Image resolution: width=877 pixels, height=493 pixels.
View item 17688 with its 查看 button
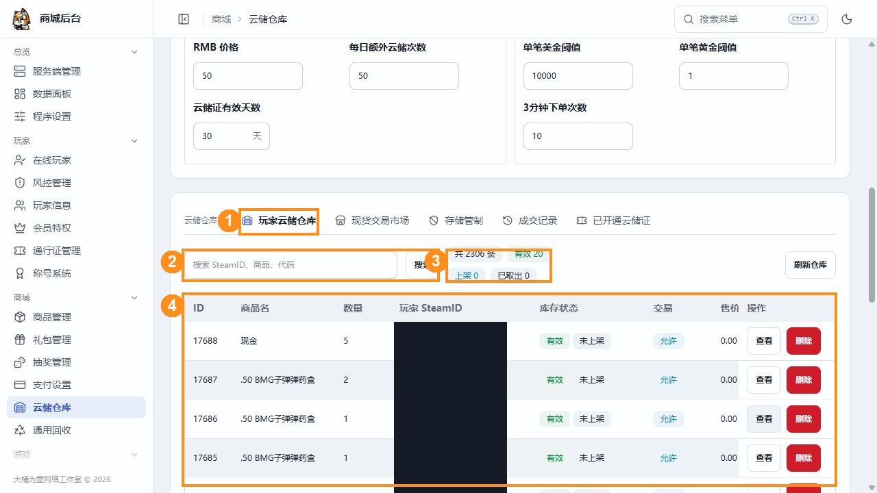764,341
